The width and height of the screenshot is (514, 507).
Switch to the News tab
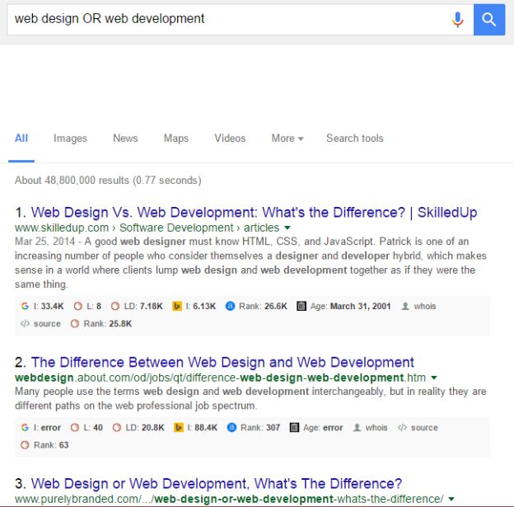[x=125, y=138]
